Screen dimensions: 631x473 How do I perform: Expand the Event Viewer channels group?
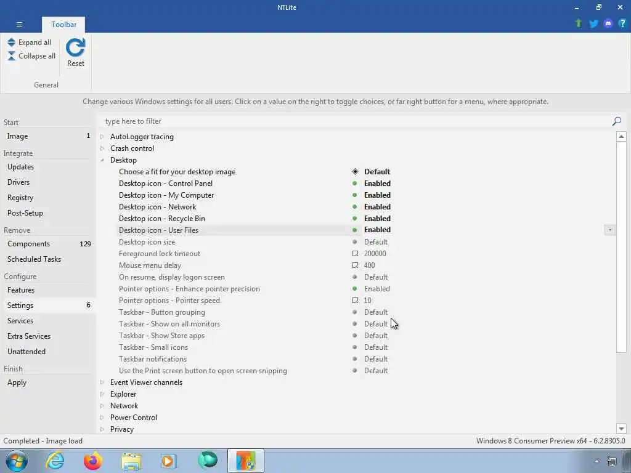pos(102,382)
